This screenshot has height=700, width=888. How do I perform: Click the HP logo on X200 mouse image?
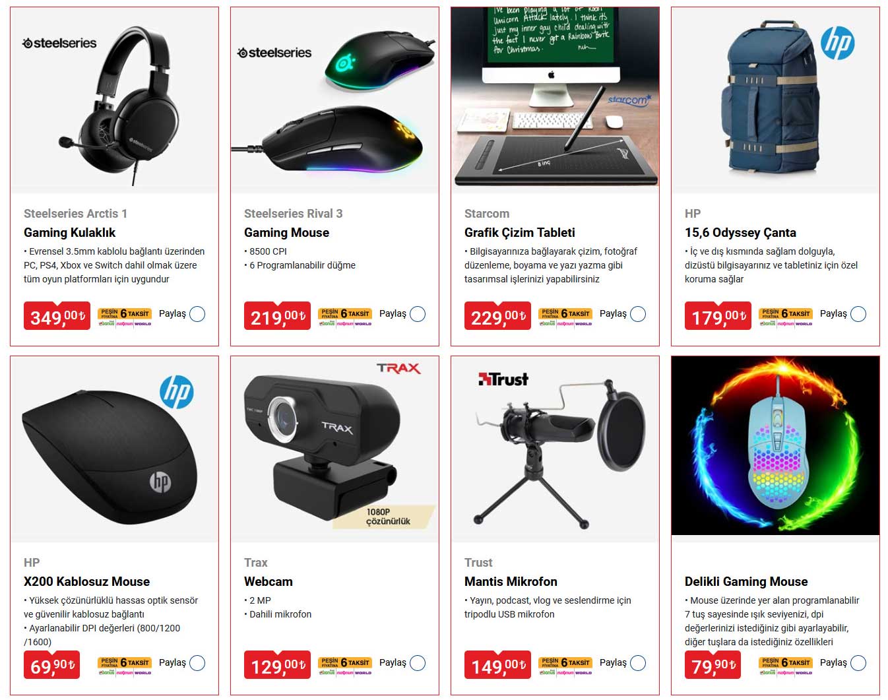(x=176, y=392)
